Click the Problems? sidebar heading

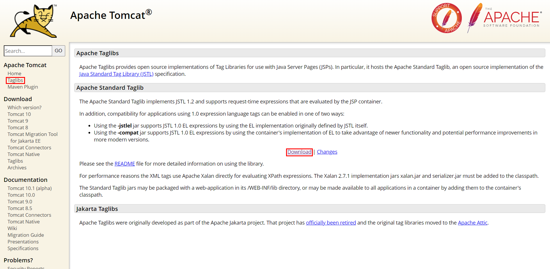tap(18, 260)
